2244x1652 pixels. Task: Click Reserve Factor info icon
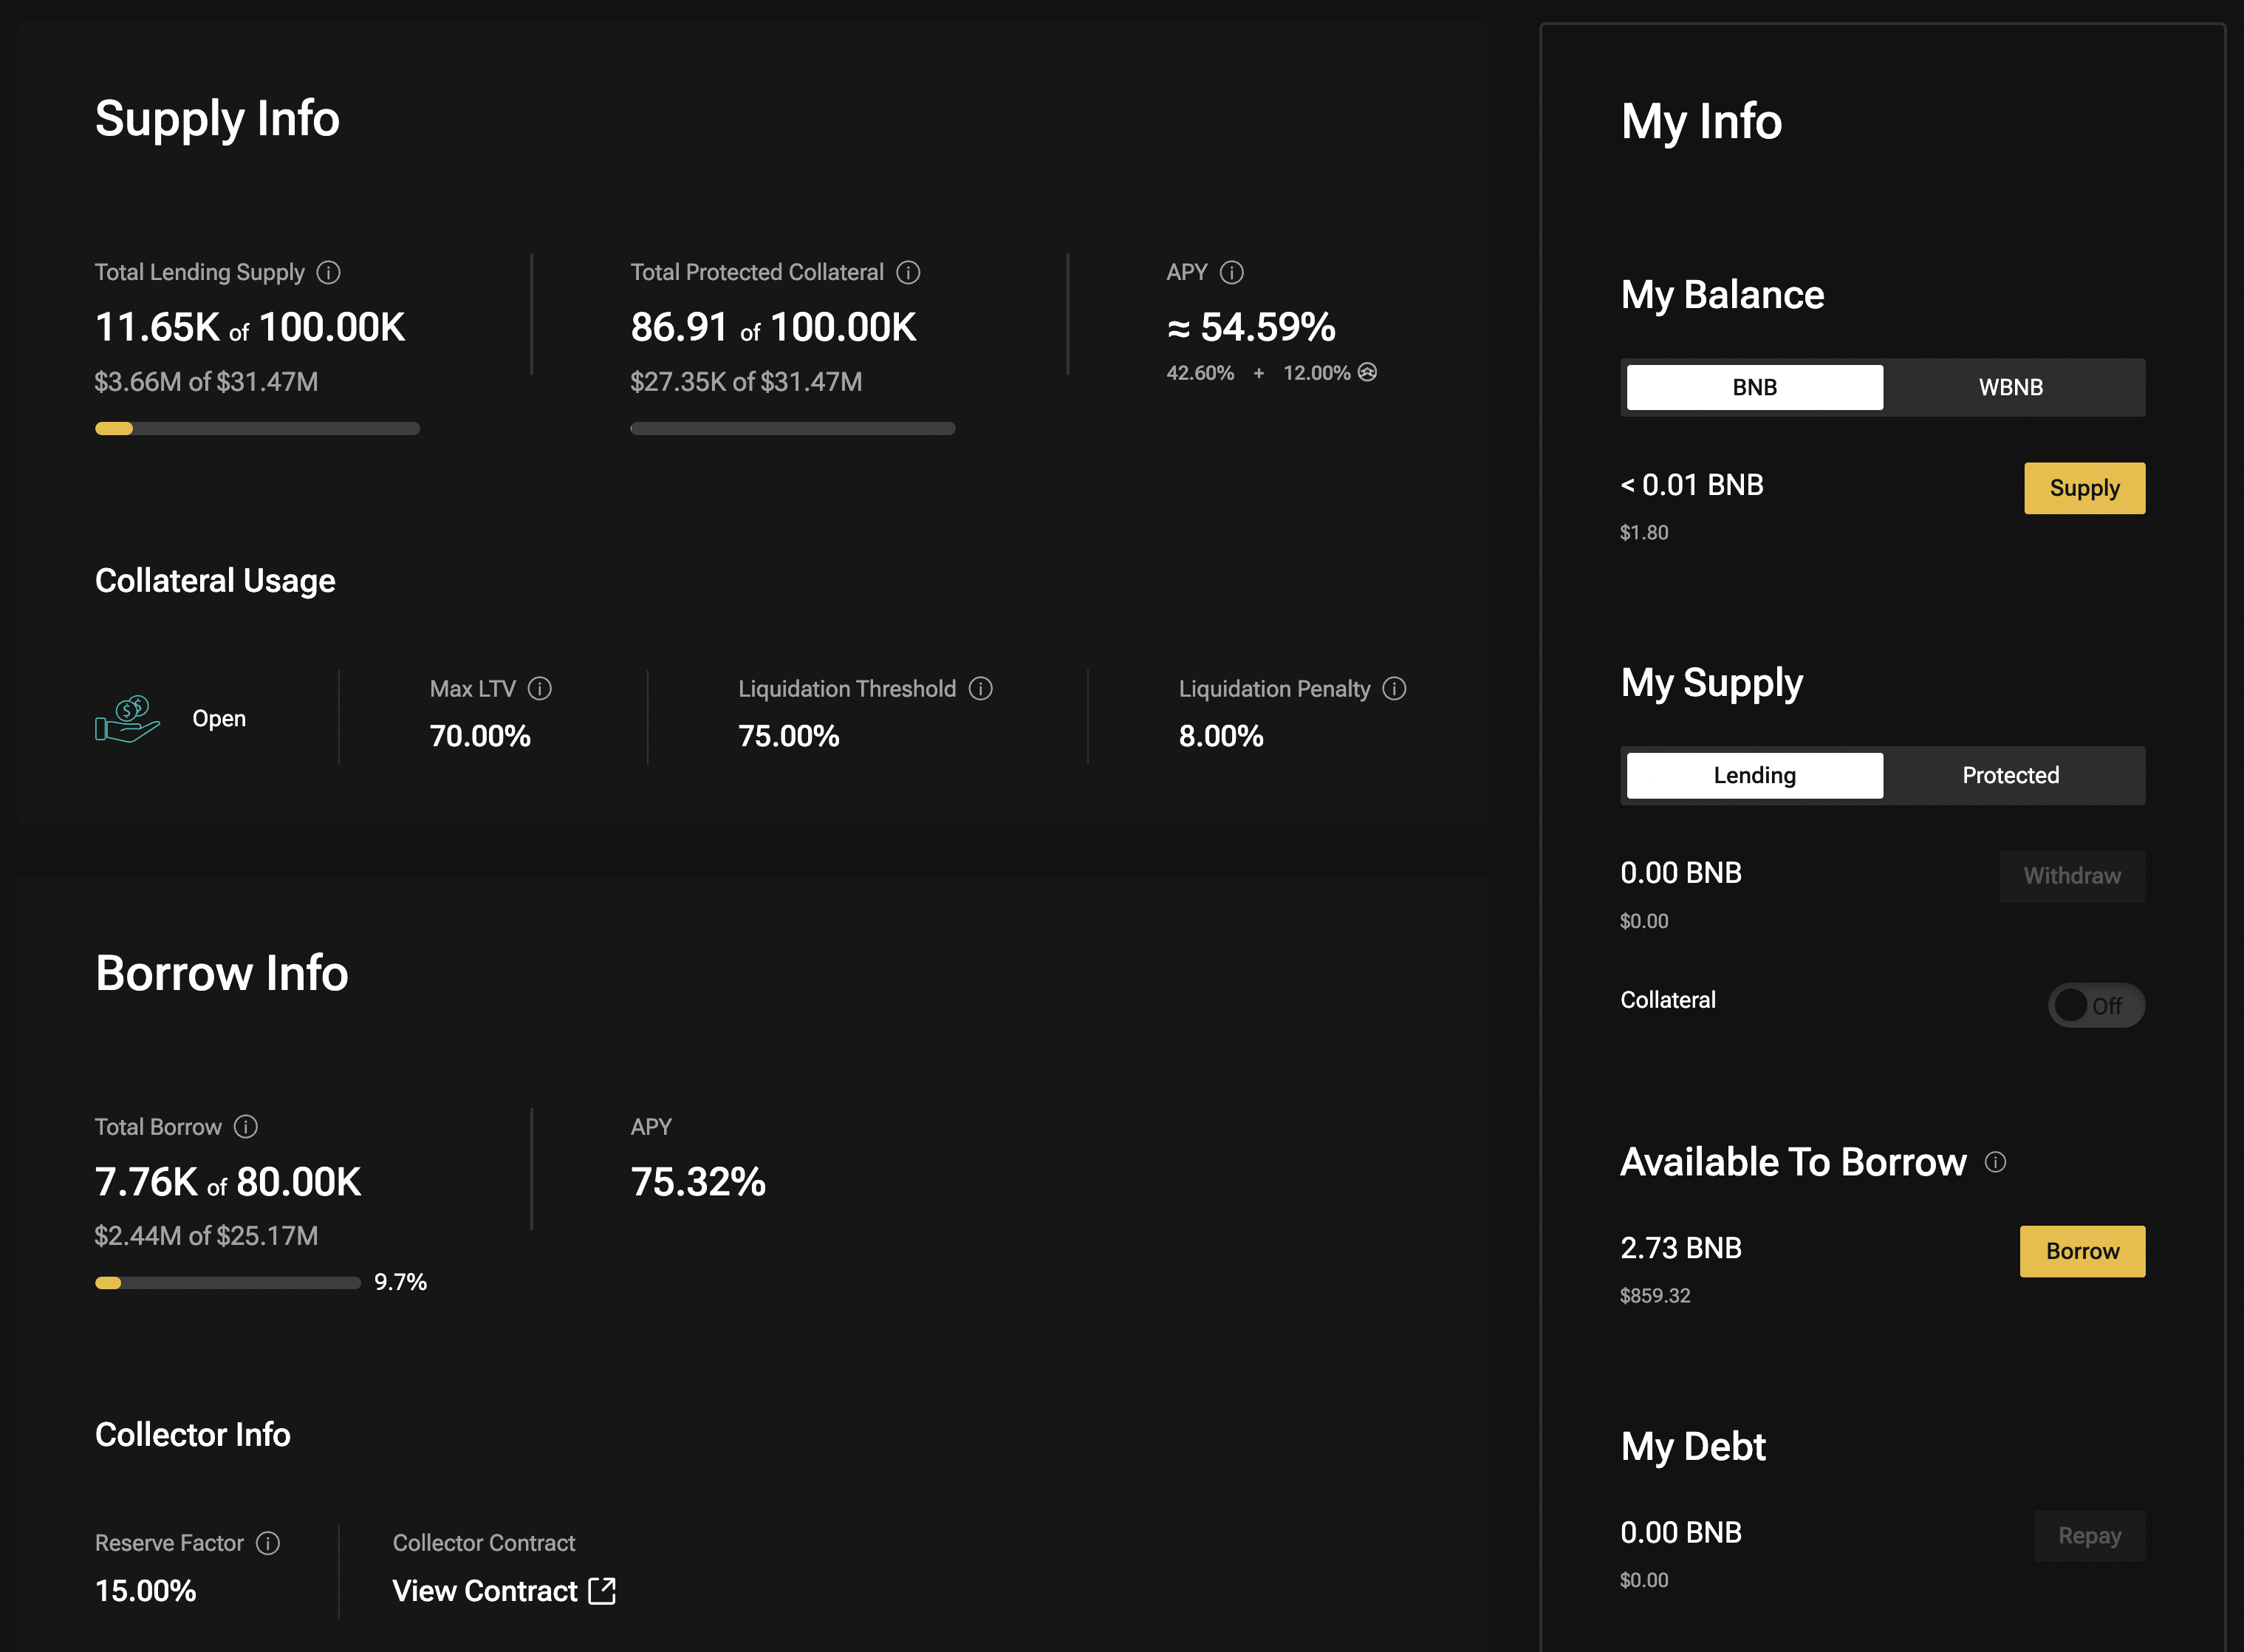click(268, 1542)
